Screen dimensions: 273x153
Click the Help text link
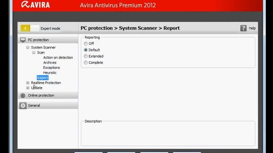click(x=252, y=28)
